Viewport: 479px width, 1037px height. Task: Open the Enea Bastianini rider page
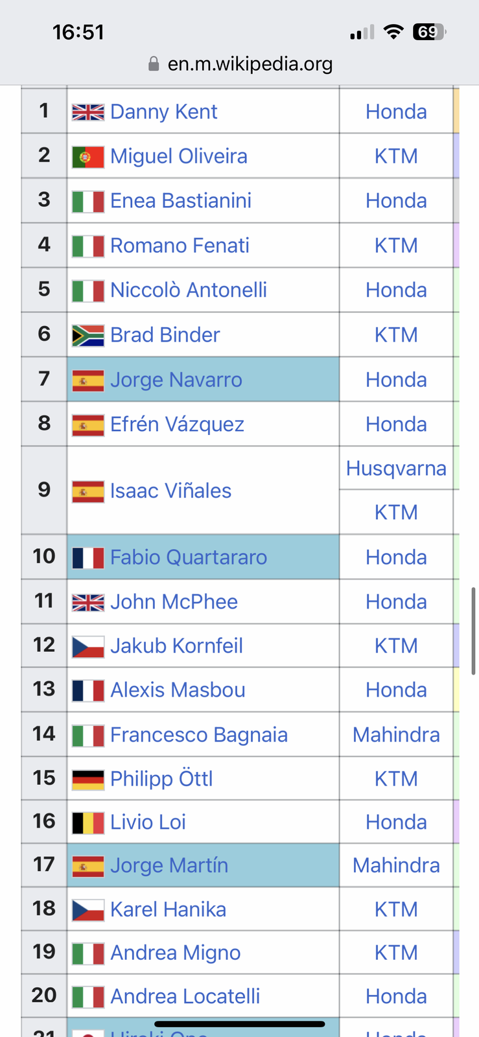(x=180, y=201)
